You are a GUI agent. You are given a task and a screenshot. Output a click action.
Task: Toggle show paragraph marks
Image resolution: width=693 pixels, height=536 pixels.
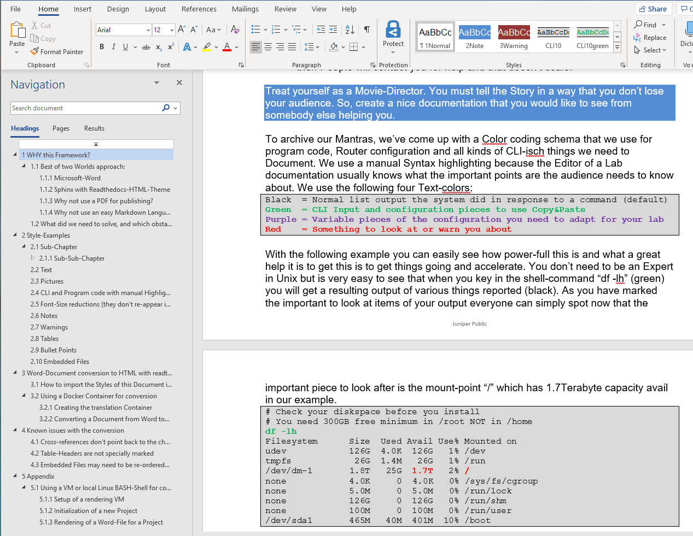point(367,30)
